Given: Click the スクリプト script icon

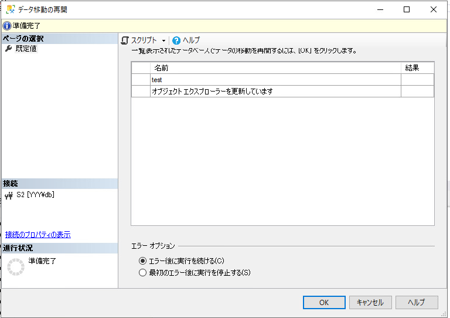Looking at the screenshot, I should coord(125,40).
